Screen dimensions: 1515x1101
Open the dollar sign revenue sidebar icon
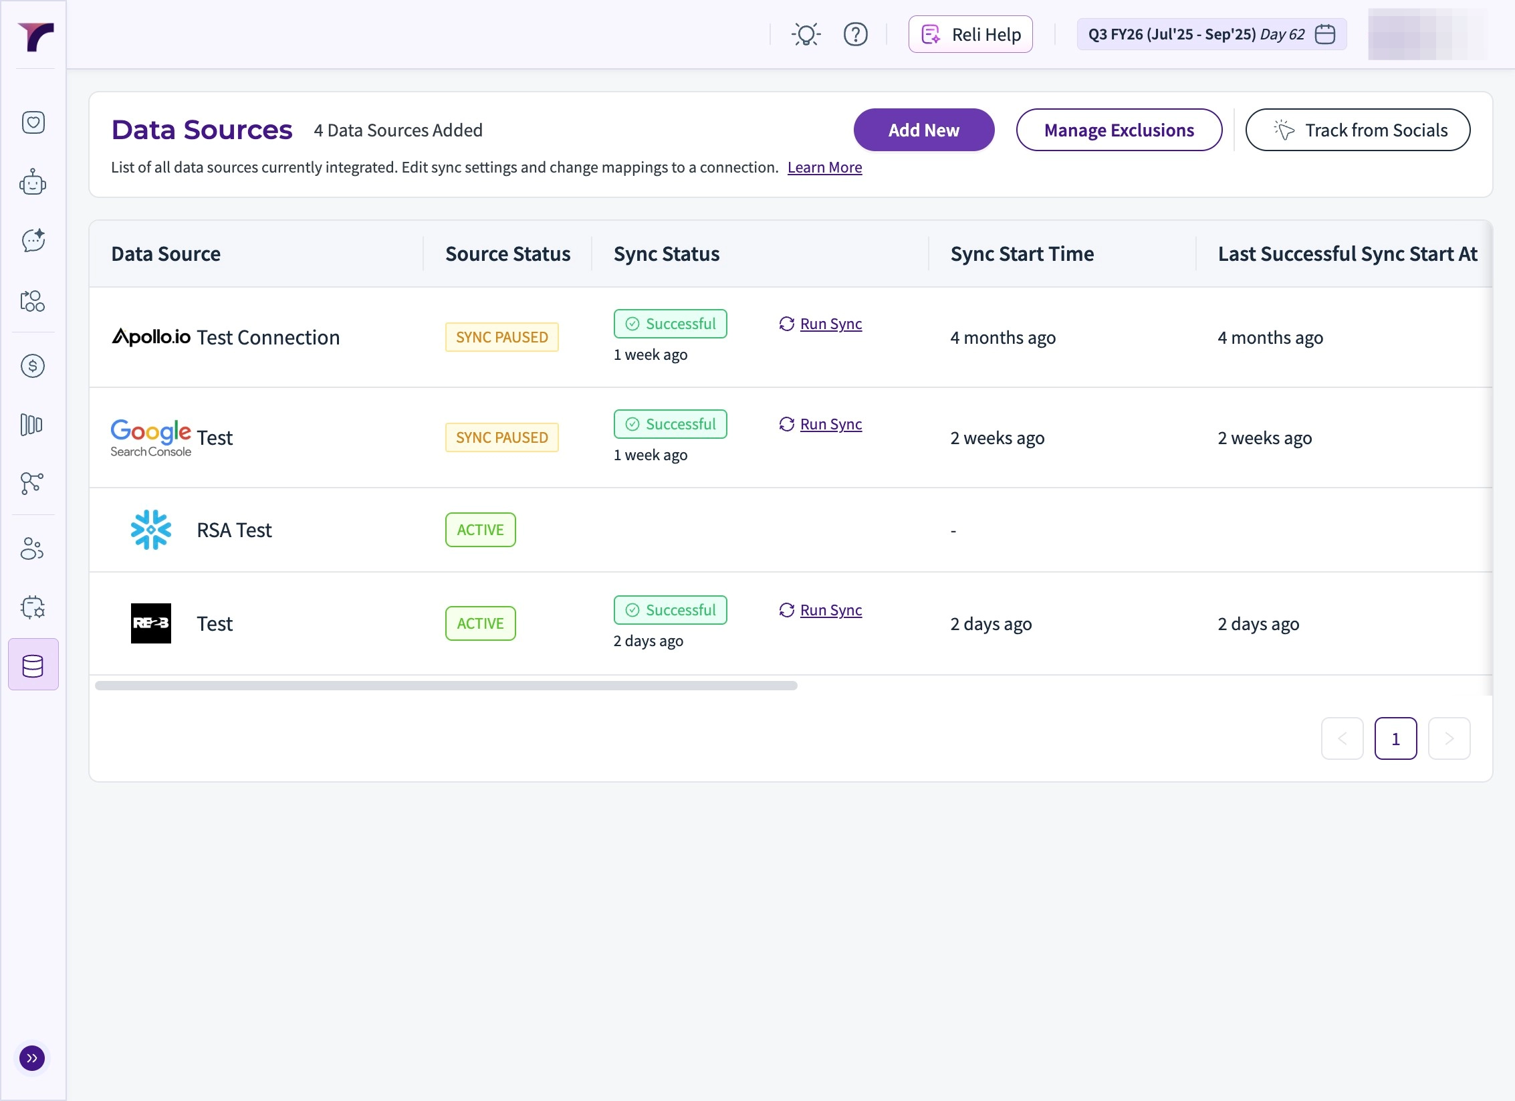tap(33, 366)
